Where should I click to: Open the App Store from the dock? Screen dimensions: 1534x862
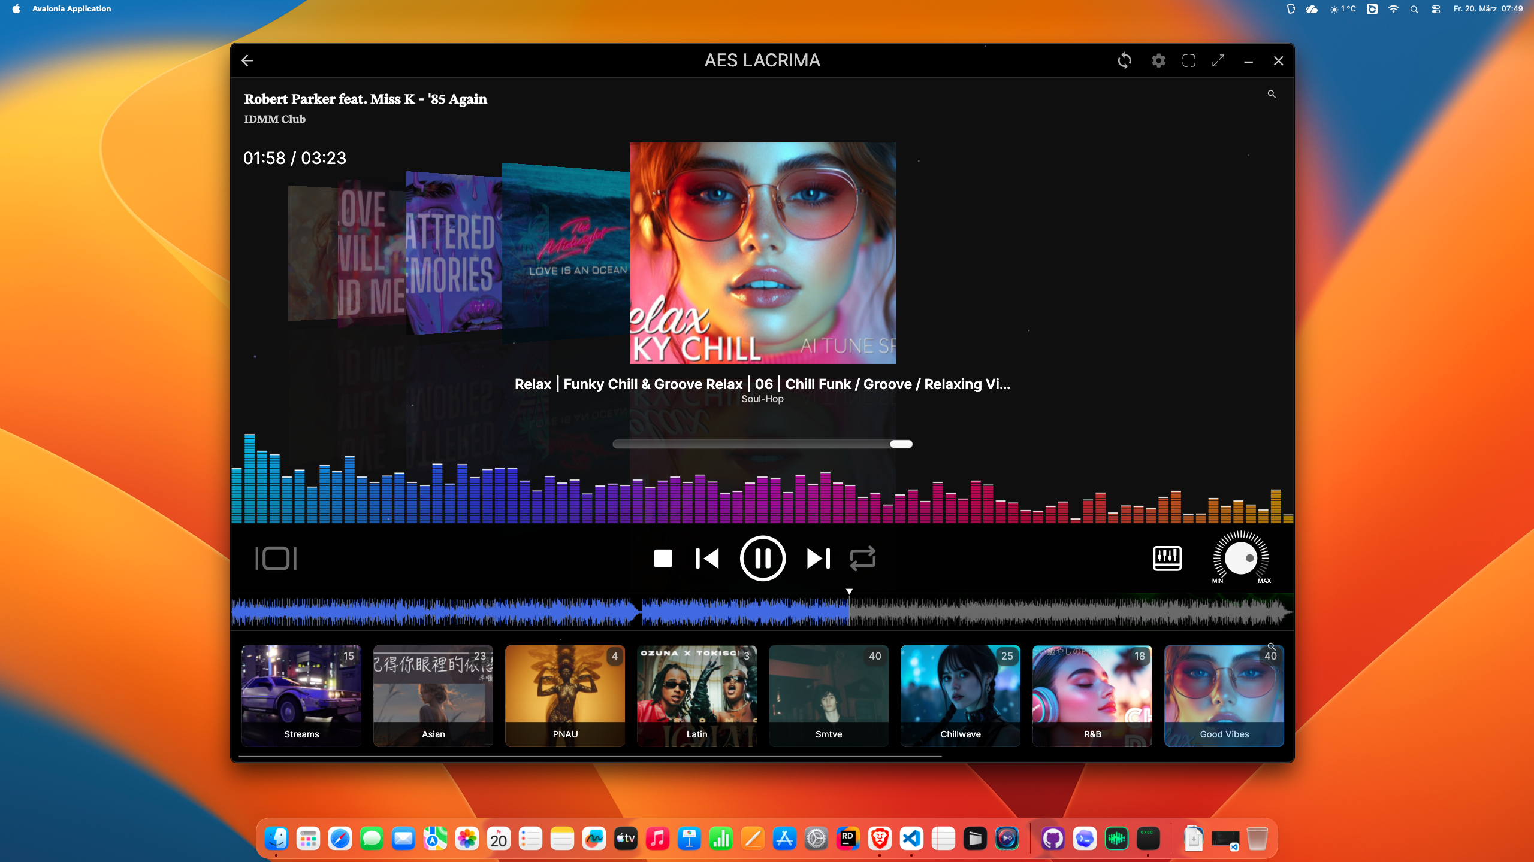784,839
